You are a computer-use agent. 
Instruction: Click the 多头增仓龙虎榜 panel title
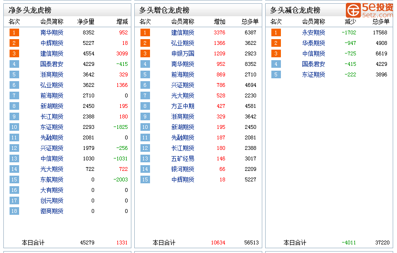coord(164,10)
